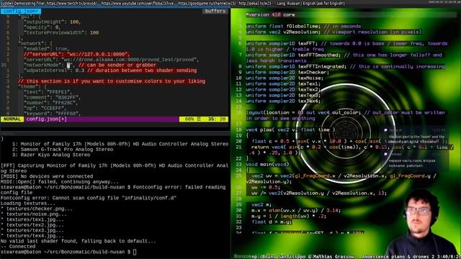Click the date and time in top-right corner
The height and width of the screenshot is (259, 461).
pos(444,1)
